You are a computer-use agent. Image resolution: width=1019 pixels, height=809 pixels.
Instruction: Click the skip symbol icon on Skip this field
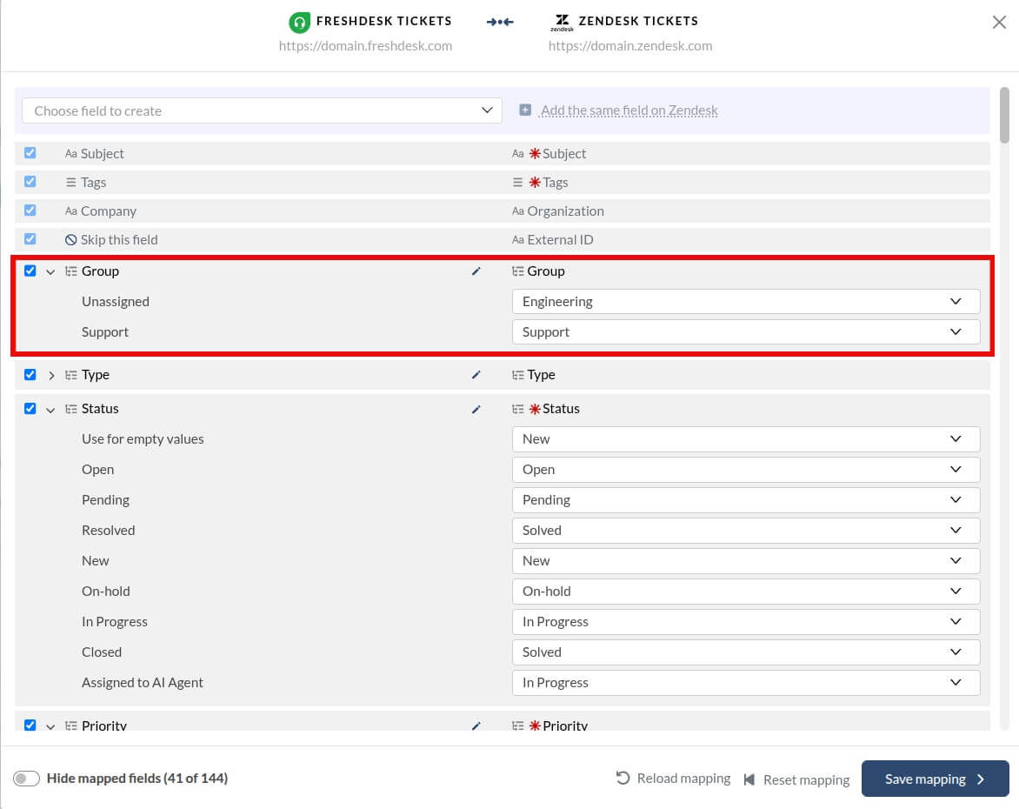tap(70, 240)
